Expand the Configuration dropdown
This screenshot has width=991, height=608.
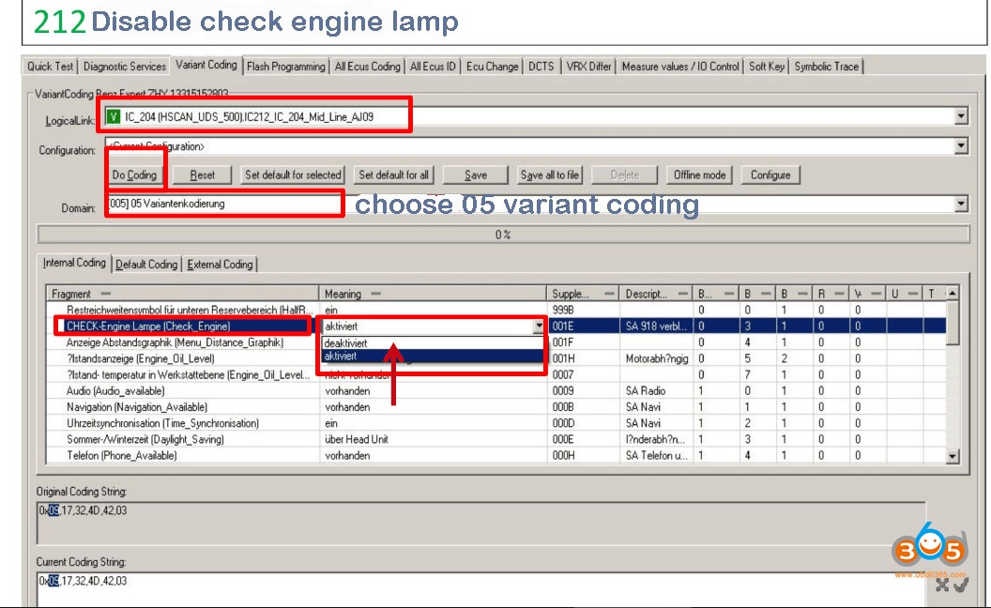coord(960,146)
